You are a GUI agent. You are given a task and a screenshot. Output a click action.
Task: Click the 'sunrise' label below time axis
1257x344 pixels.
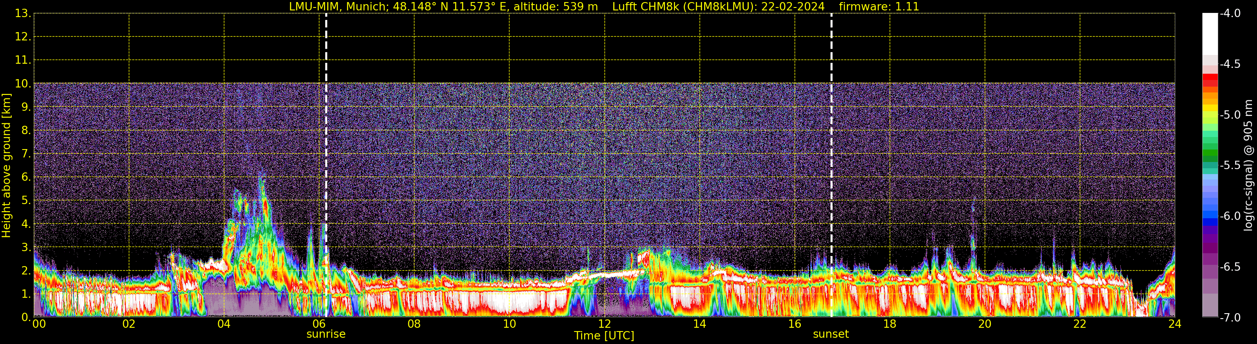pos(326,334)
